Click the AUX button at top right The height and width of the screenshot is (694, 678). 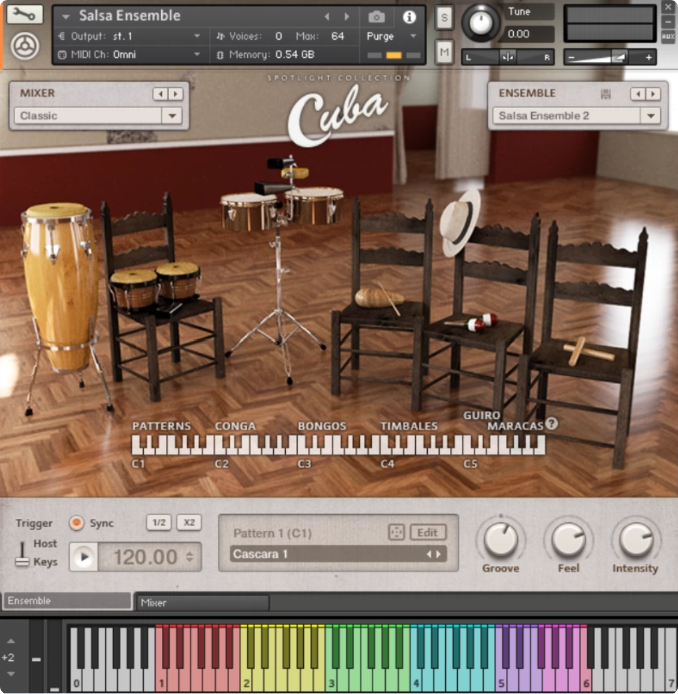(668, 37)
